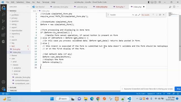The image size is (181, 102).
Task: Expand the portfolio folder
Action: [x=15, y=15]
